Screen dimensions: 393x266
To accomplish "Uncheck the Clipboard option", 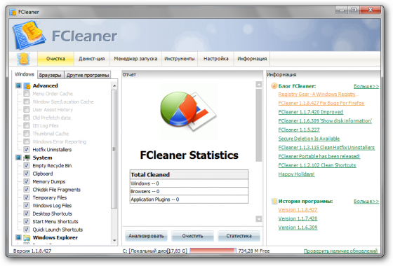I will click(27, 174).
